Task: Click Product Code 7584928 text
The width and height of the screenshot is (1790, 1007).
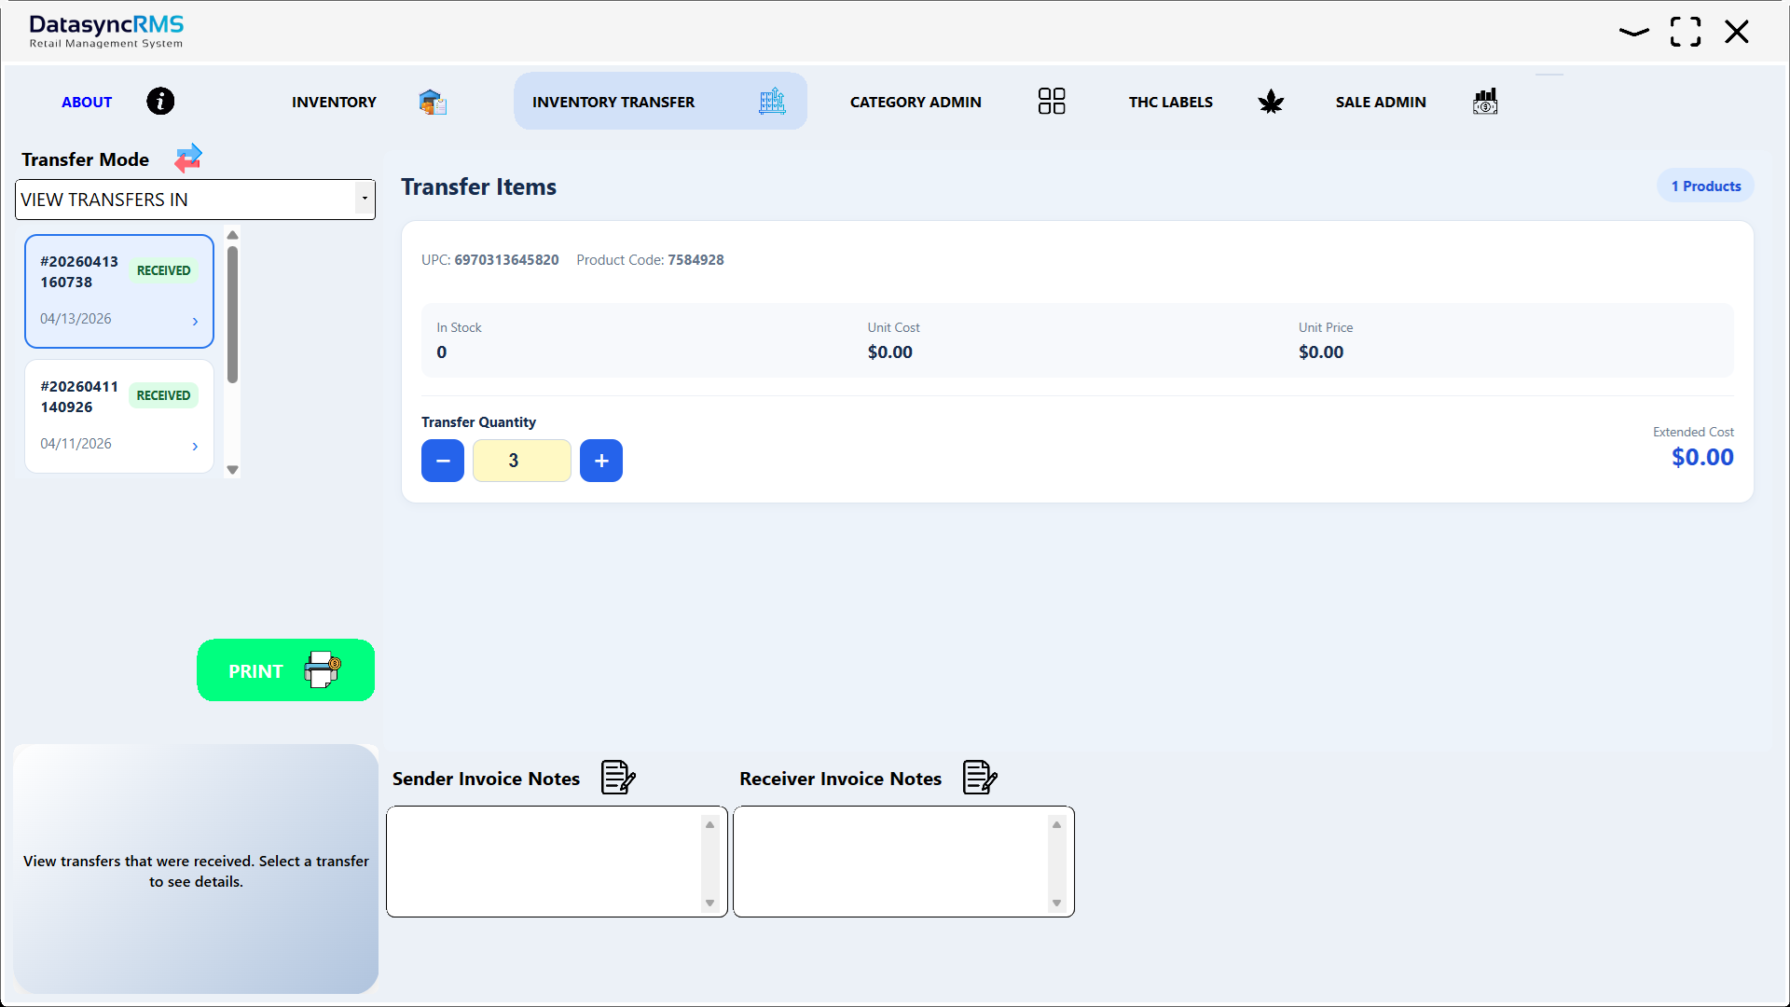Action: pos(650,260)
